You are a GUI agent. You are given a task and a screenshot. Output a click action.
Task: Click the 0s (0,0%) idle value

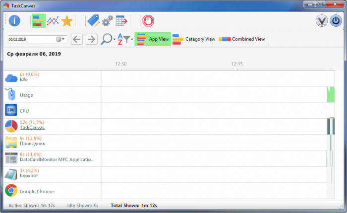point(29,74)
